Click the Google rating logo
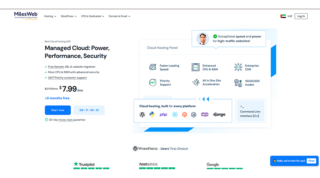 pyautogui.click(x=213, y=164)
